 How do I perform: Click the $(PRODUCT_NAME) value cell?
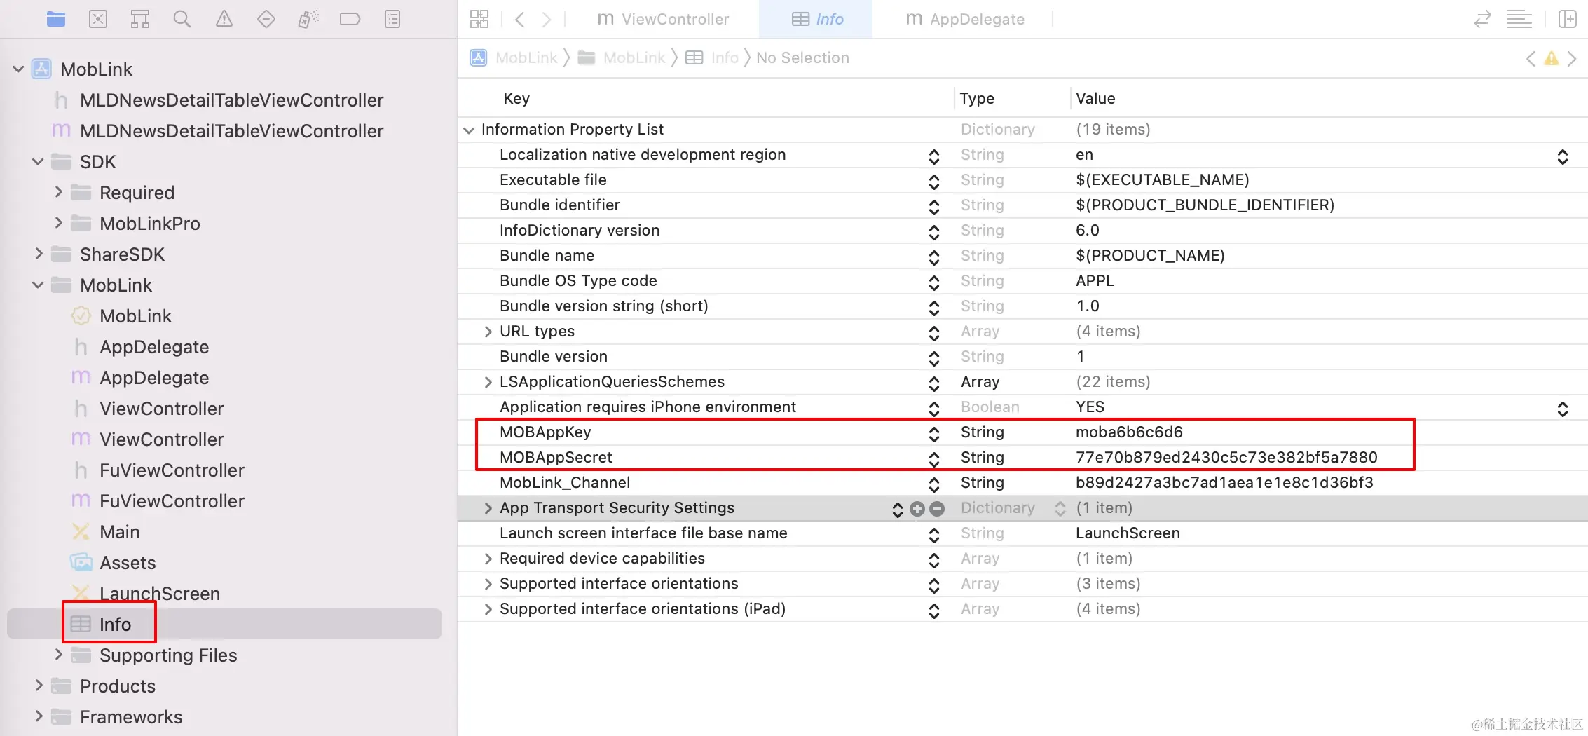pyautogui.click(x=1150, y=256)
